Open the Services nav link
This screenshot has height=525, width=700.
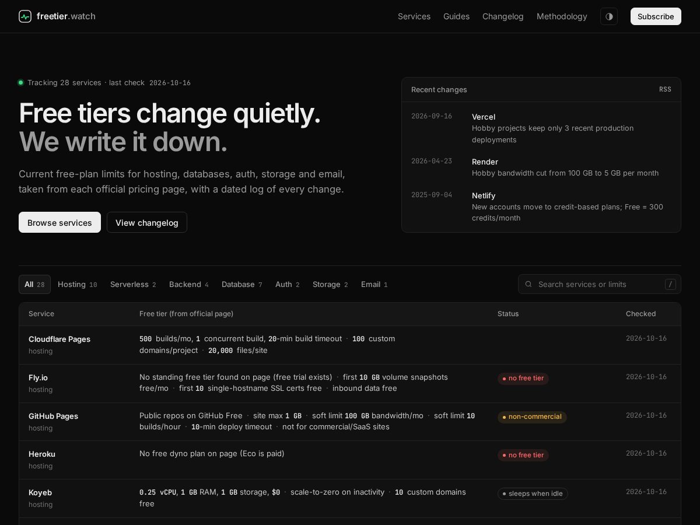[414, 16]
